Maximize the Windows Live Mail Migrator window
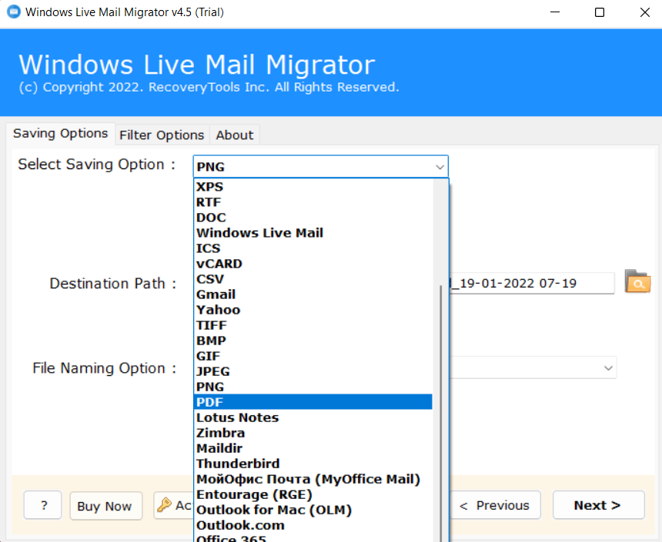662x542 pixels. click(600, 12)
